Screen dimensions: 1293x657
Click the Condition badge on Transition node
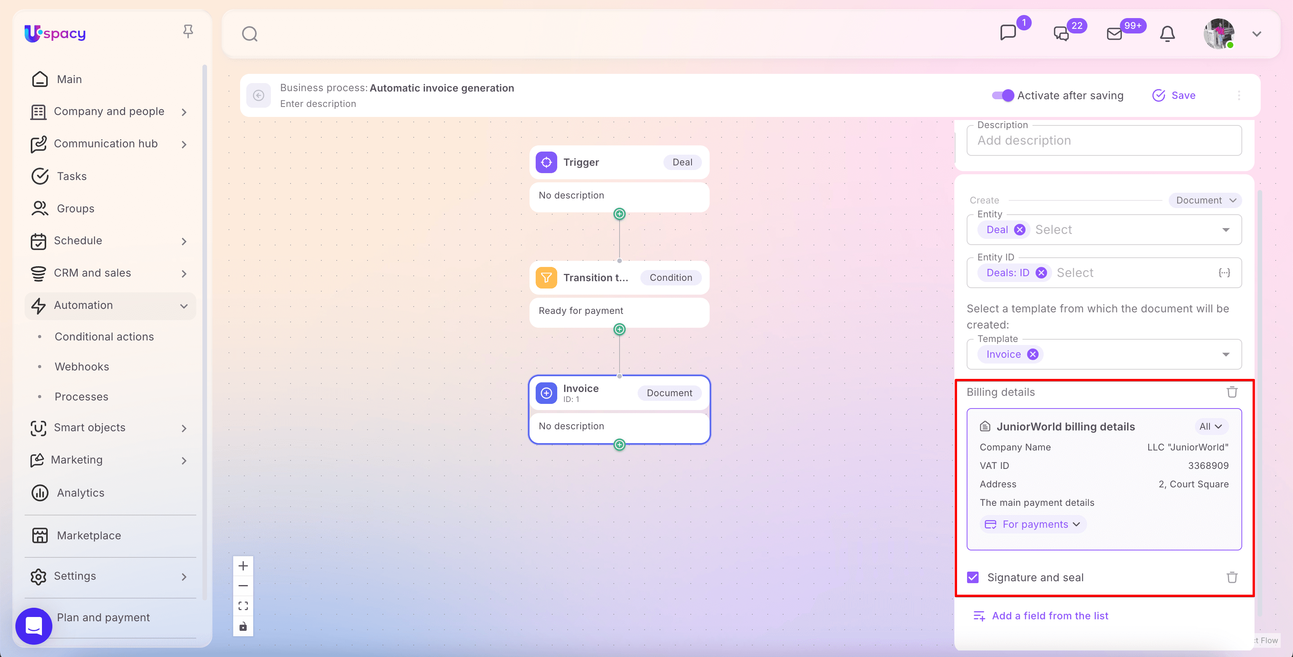671,278
